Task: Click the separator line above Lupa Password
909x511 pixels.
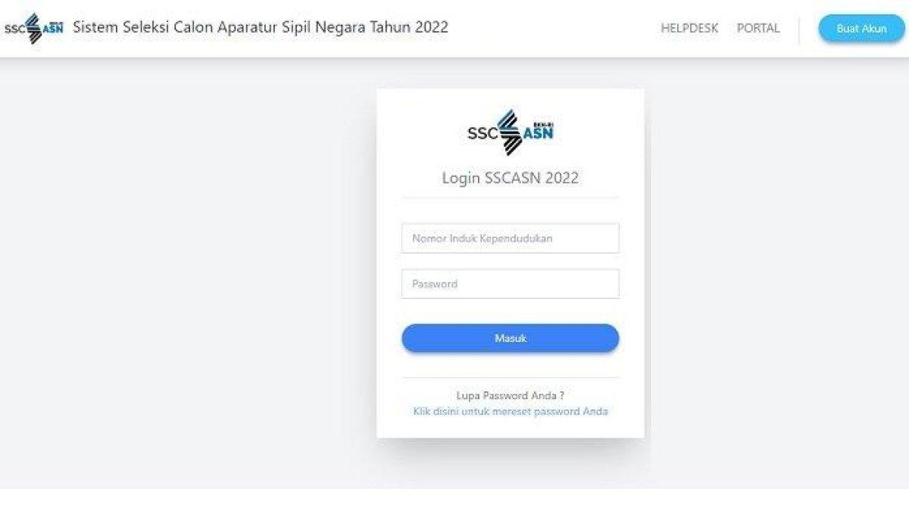Action: pos(511,377)
